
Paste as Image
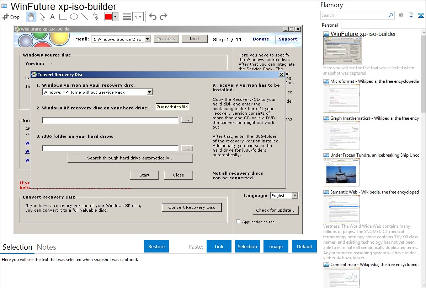[276, 246]
